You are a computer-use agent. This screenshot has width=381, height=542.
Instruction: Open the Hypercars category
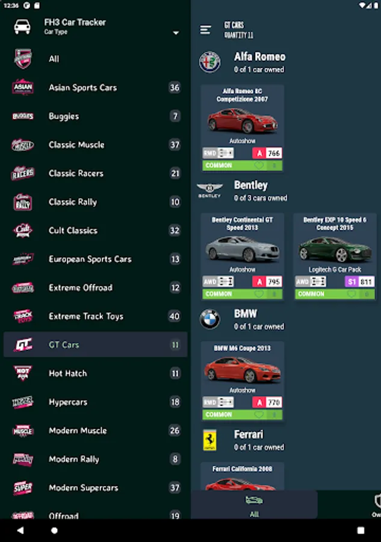coord(95,402)
